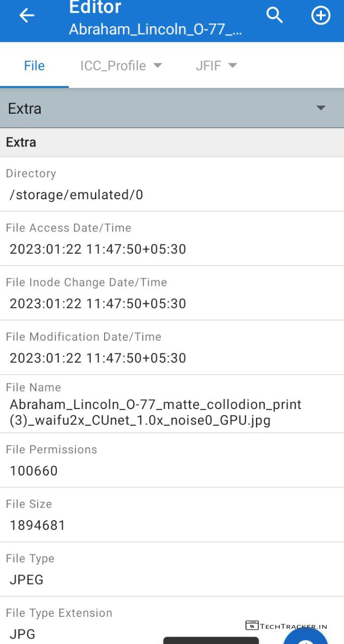Image resolution: width=344 pixels, height=644 pixels.
Task: Tap the blue floating action button
Action: pyautogui.click(x=307, y=636)
